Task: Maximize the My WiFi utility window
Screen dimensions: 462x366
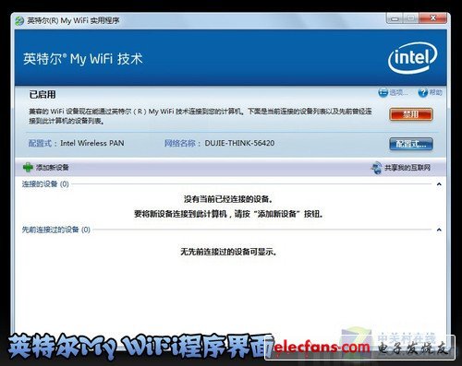Action: tap(410, 18)
